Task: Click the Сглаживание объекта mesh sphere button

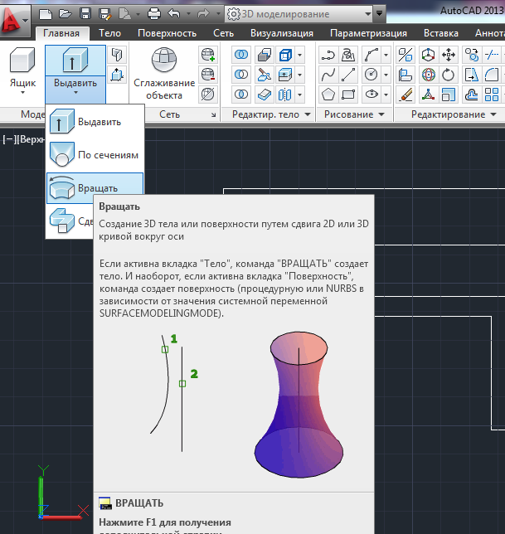Action: pyautogui.click(x=164, y=73)
